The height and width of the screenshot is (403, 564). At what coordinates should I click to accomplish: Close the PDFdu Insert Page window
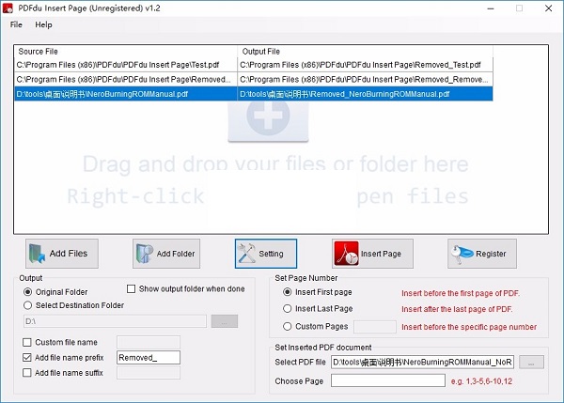(548, 8)
